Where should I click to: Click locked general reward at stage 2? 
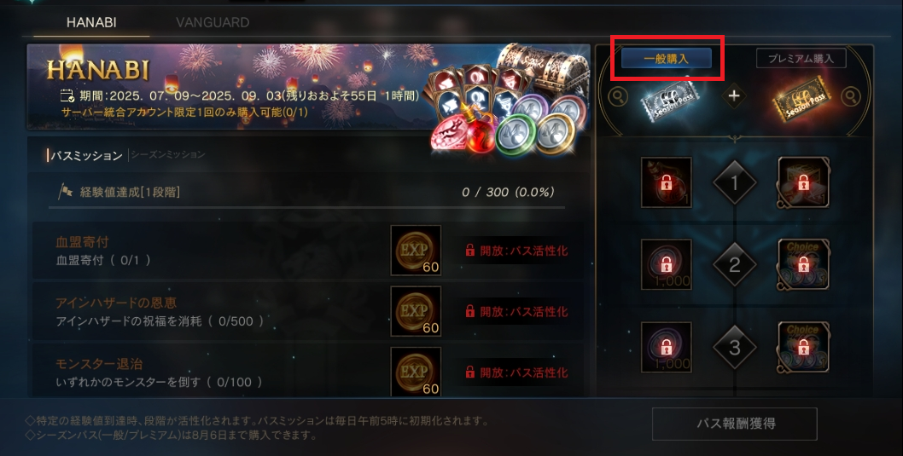point(667,264)
